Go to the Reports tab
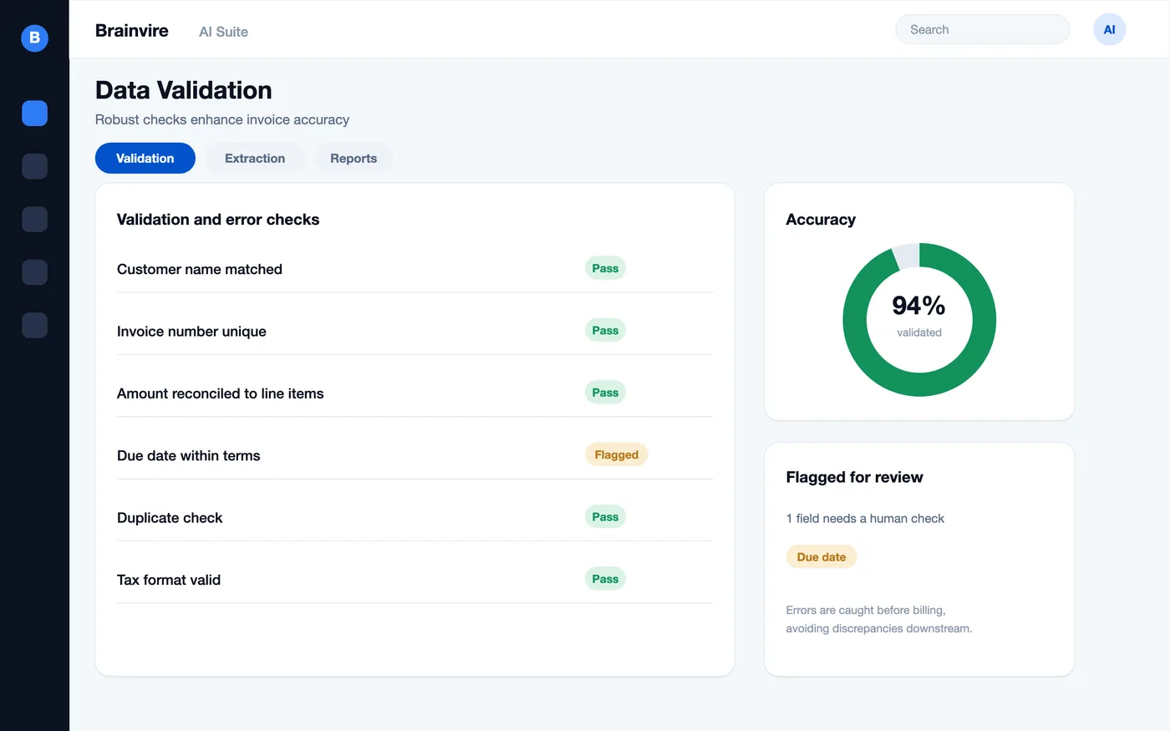The image size is (1170, 731). (354, 159)
